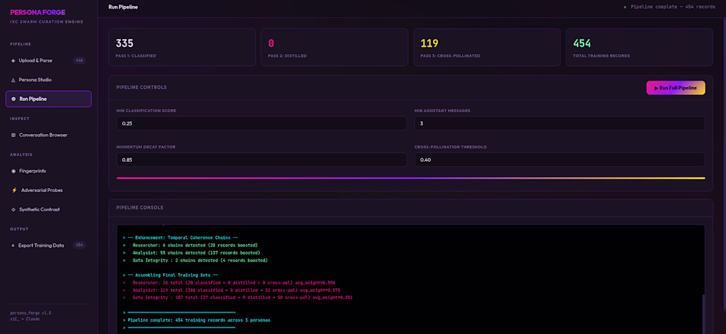The height and width of the screenshot is (334, 726).
Task: Click the Conversation Browser grid icon
Action: pyautogui.click(x=13, y=135)
